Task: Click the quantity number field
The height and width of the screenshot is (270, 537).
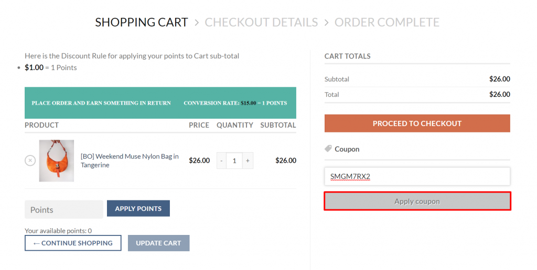Action: (234, 161)
